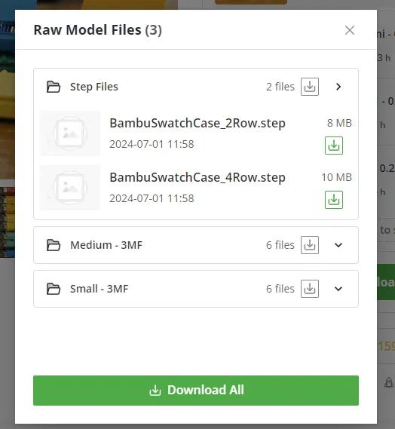
Task: Click the Step Files folder icon
Action: tap(54, 87)
